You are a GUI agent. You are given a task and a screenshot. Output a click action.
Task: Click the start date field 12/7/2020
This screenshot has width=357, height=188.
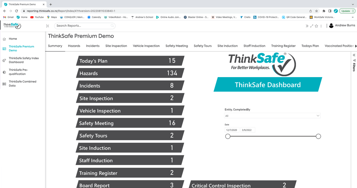pyautogui.click(x=232, y=130)
